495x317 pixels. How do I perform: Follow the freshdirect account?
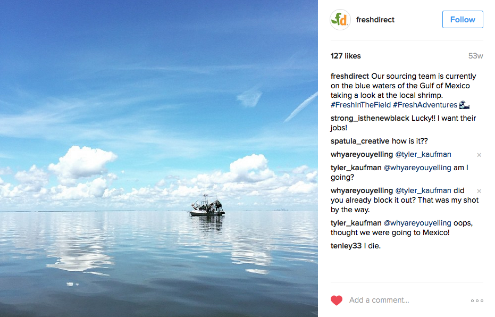tap(463, 20)
